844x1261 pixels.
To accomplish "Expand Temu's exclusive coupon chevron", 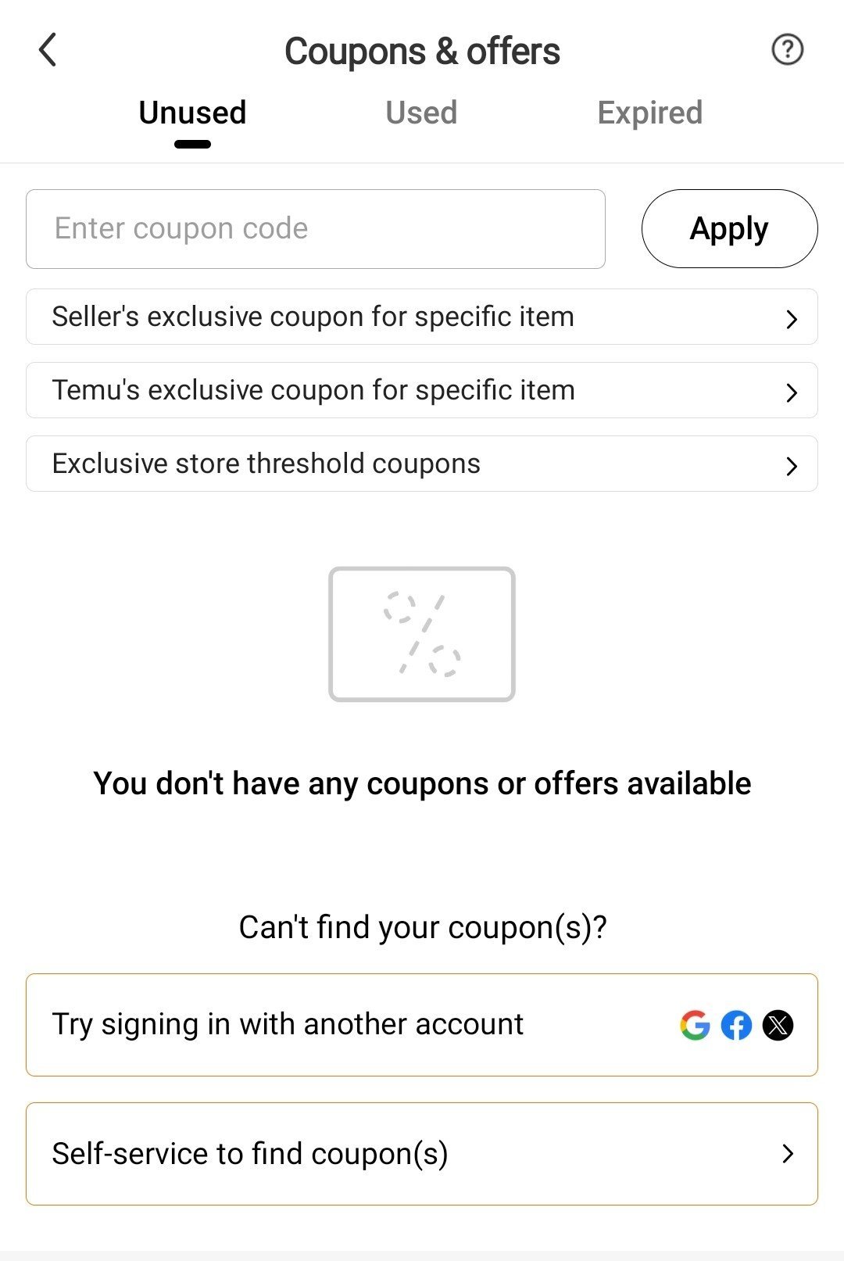I will point(791,392).
